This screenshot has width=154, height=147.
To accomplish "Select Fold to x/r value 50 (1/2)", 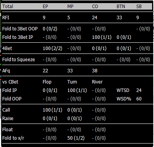I will click(x=76, y=138).
